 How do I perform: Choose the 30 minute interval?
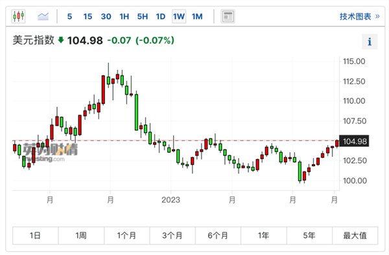(x=106, y=16)
